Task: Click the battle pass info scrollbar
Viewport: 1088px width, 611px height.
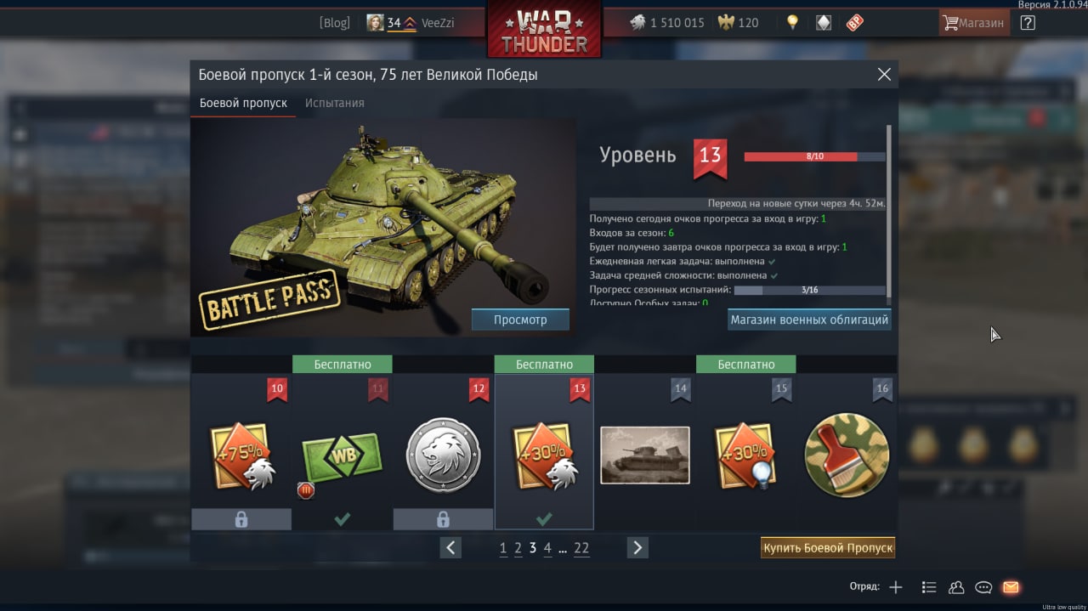Action: (x=889, y=212)
